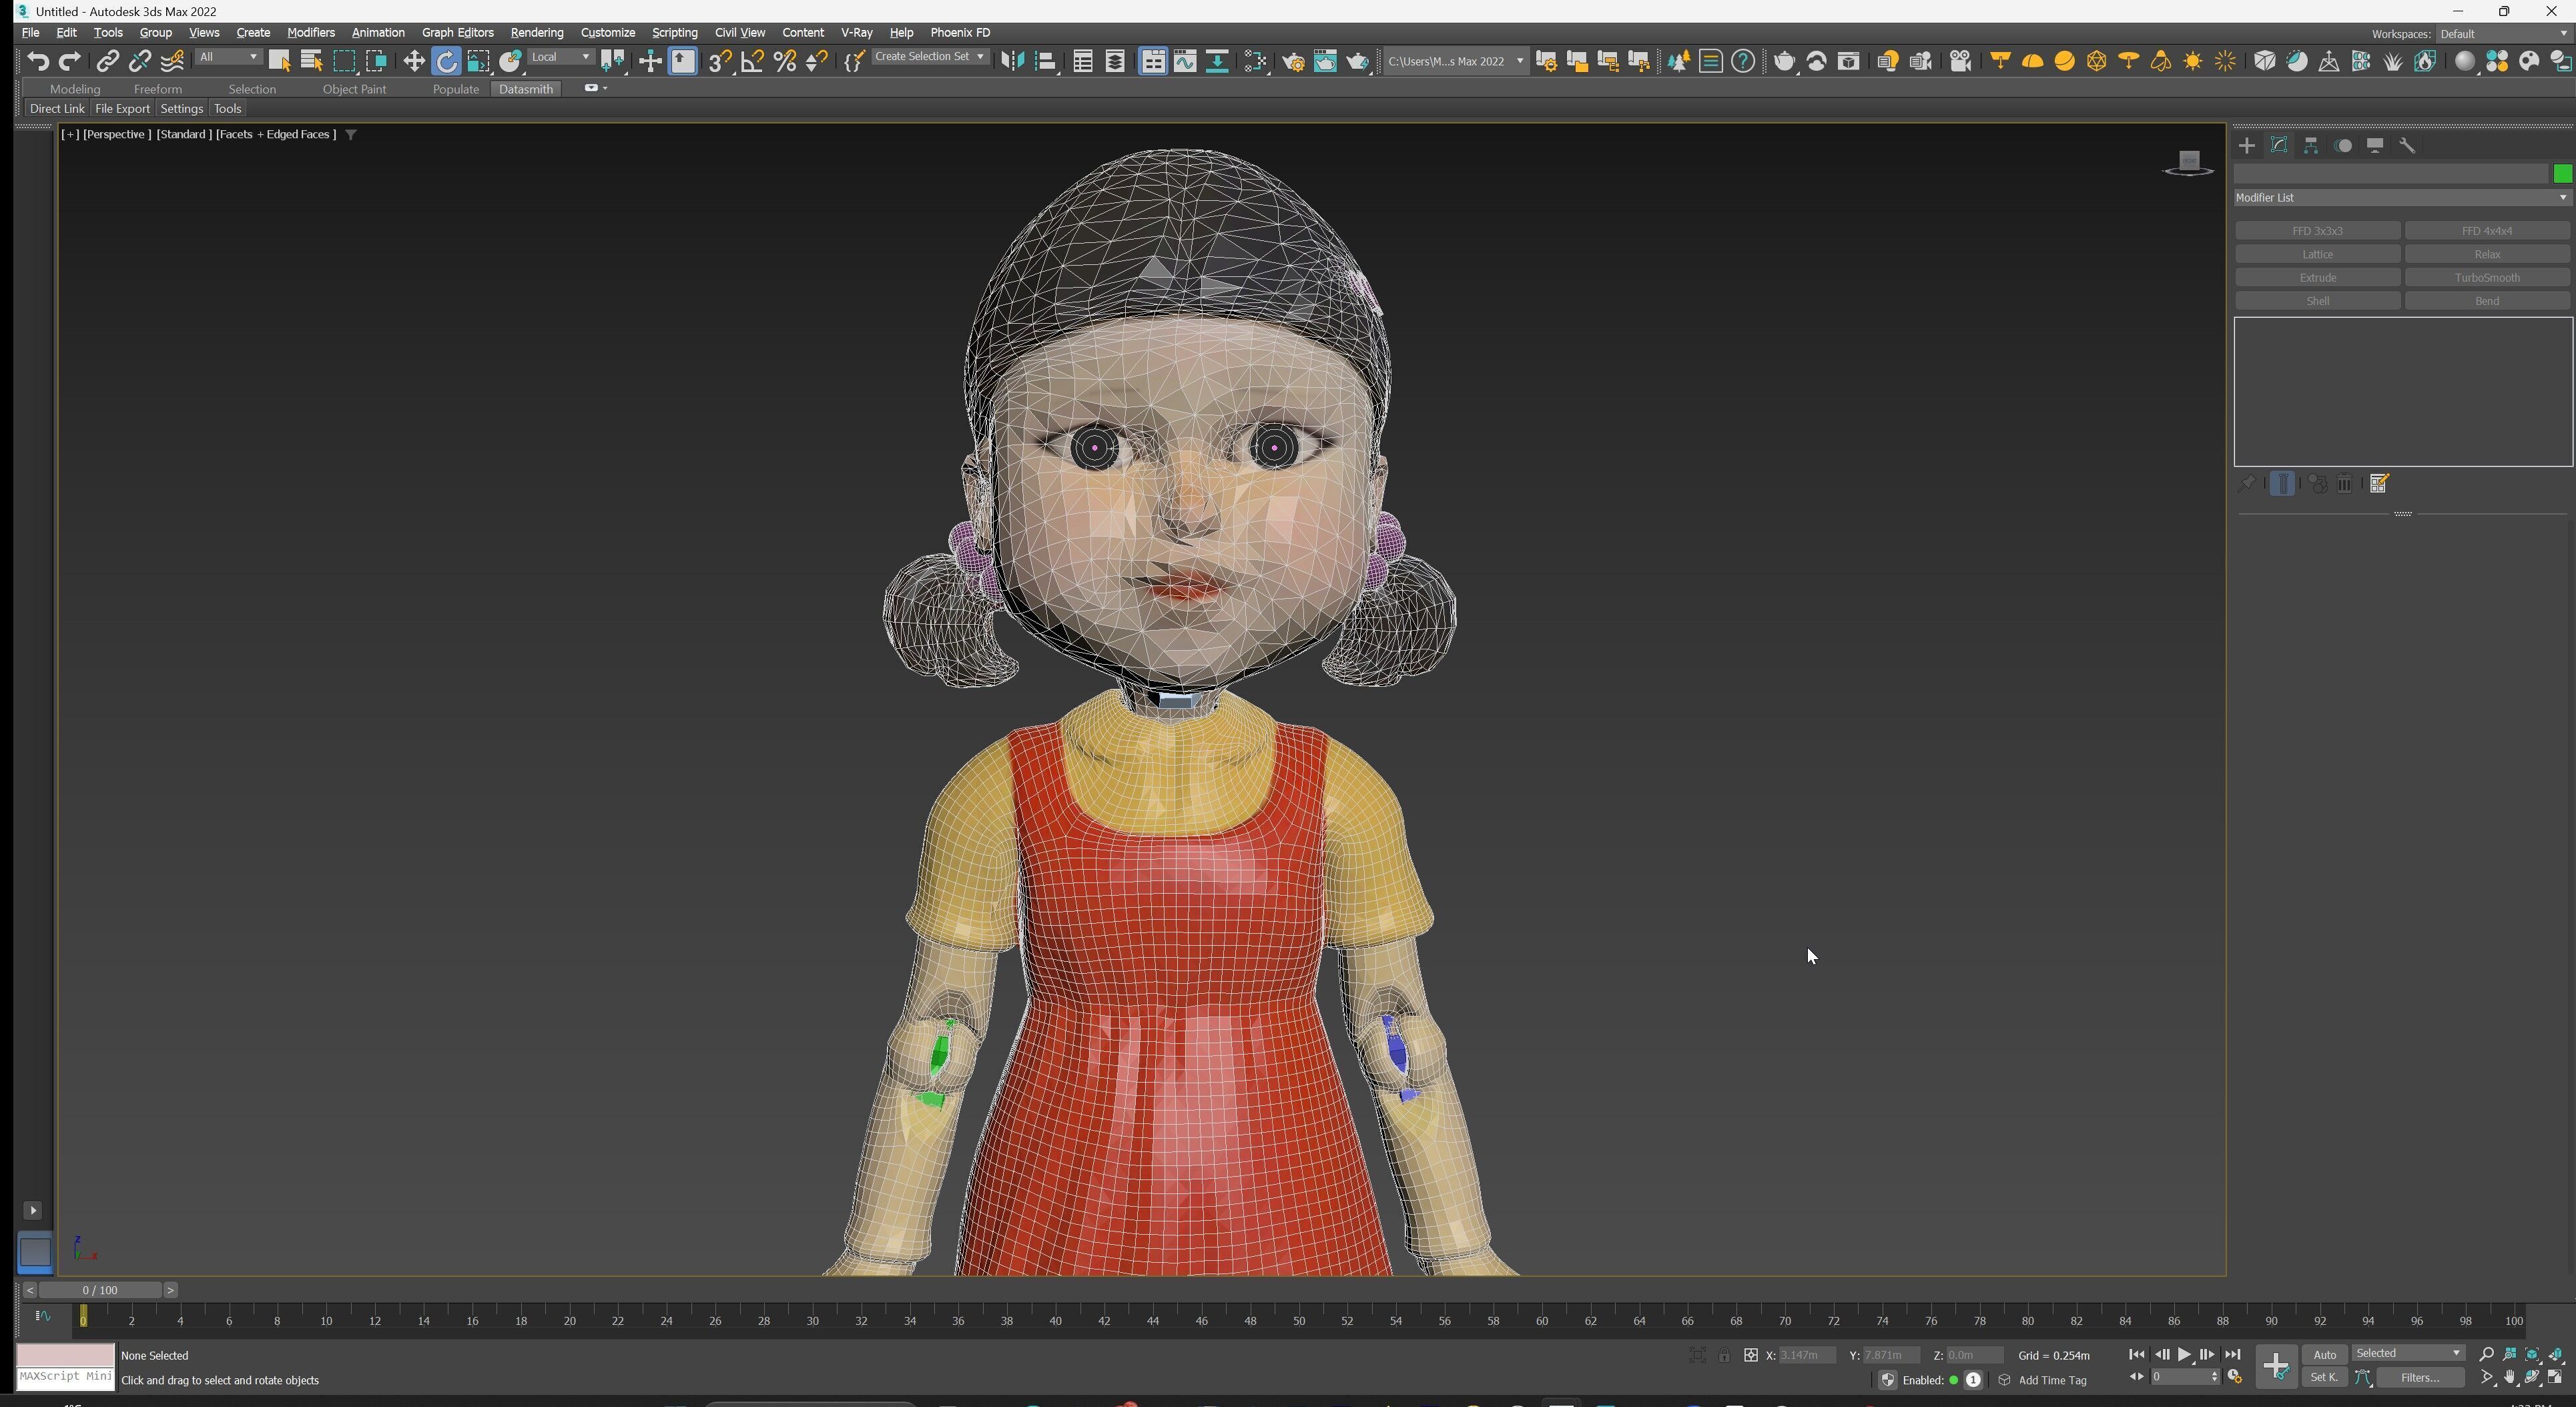
Task: Open the All selection filter dropdown
Action: (x=228, y=57)
